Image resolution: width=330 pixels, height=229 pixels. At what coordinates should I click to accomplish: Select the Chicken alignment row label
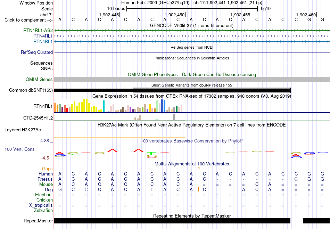coord(44,200)
